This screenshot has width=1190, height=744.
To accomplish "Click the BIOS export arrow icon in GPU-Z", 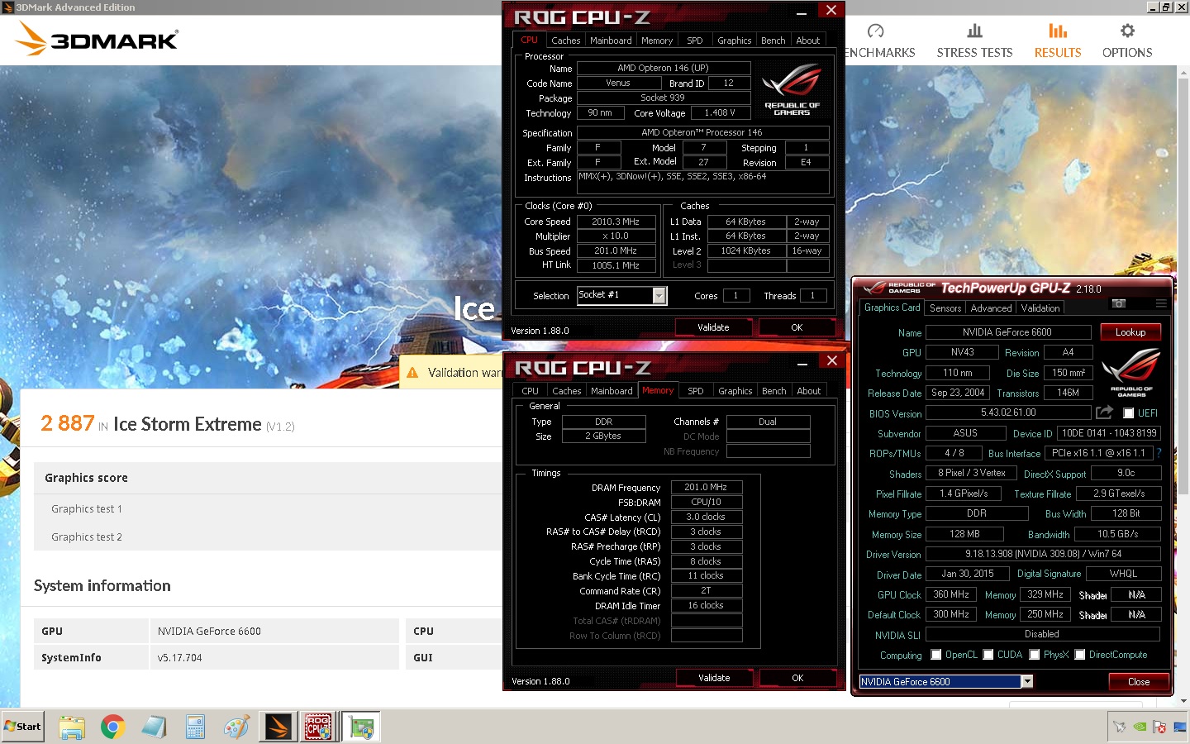I will tap(1104, 412).
